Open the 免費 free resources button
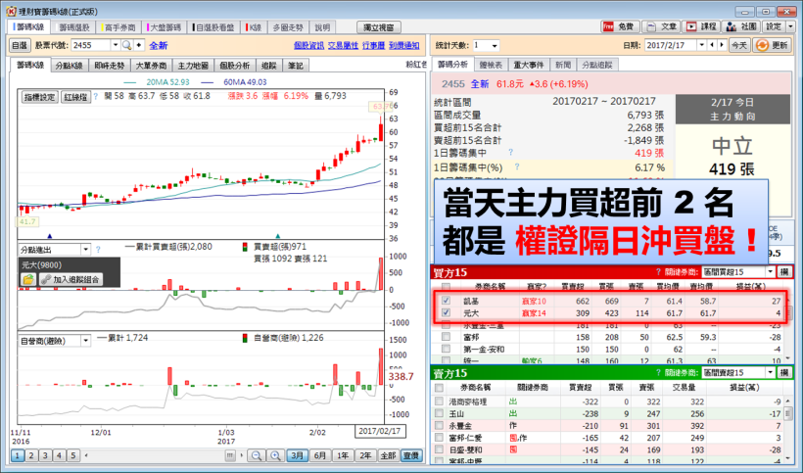The width and height of the screenshot is (803, 473). point(619,26)
